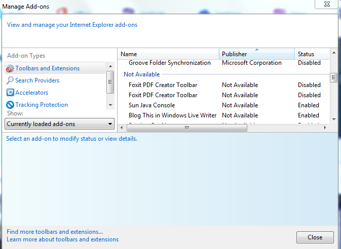The image size is (341, 249).
Task: Click the Accelerators arrow icon
Action: (10, 93)
